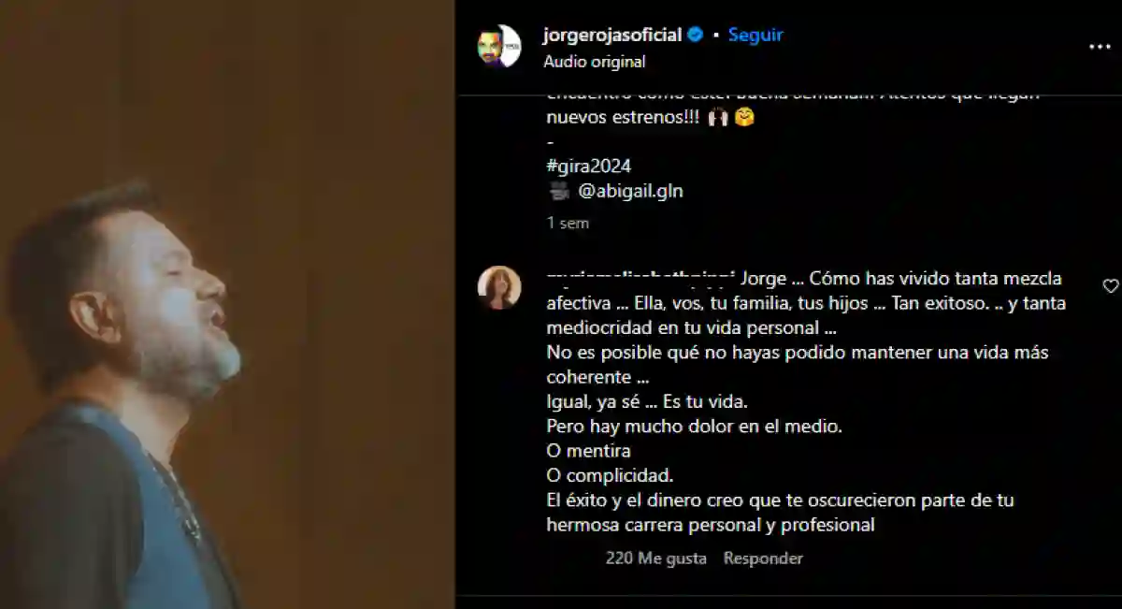The image size is (1122, 609).
Task: Follow the account with Seguir
Action: [755, 35]
